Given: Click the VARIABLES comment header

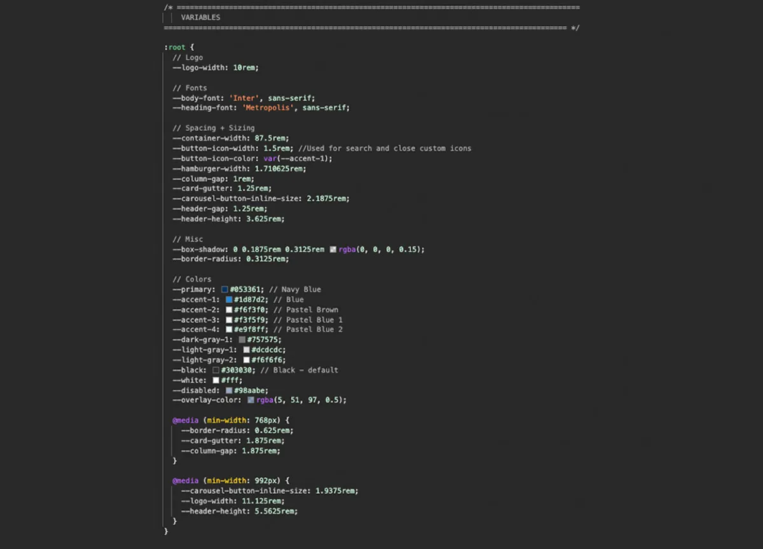Looking at the screenshot, I should point(200,17).
